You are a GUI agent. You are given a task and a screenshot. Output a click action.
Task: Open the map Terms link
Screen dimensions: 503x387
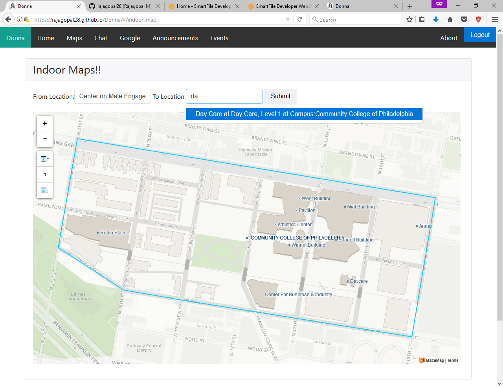pos(453,360)
